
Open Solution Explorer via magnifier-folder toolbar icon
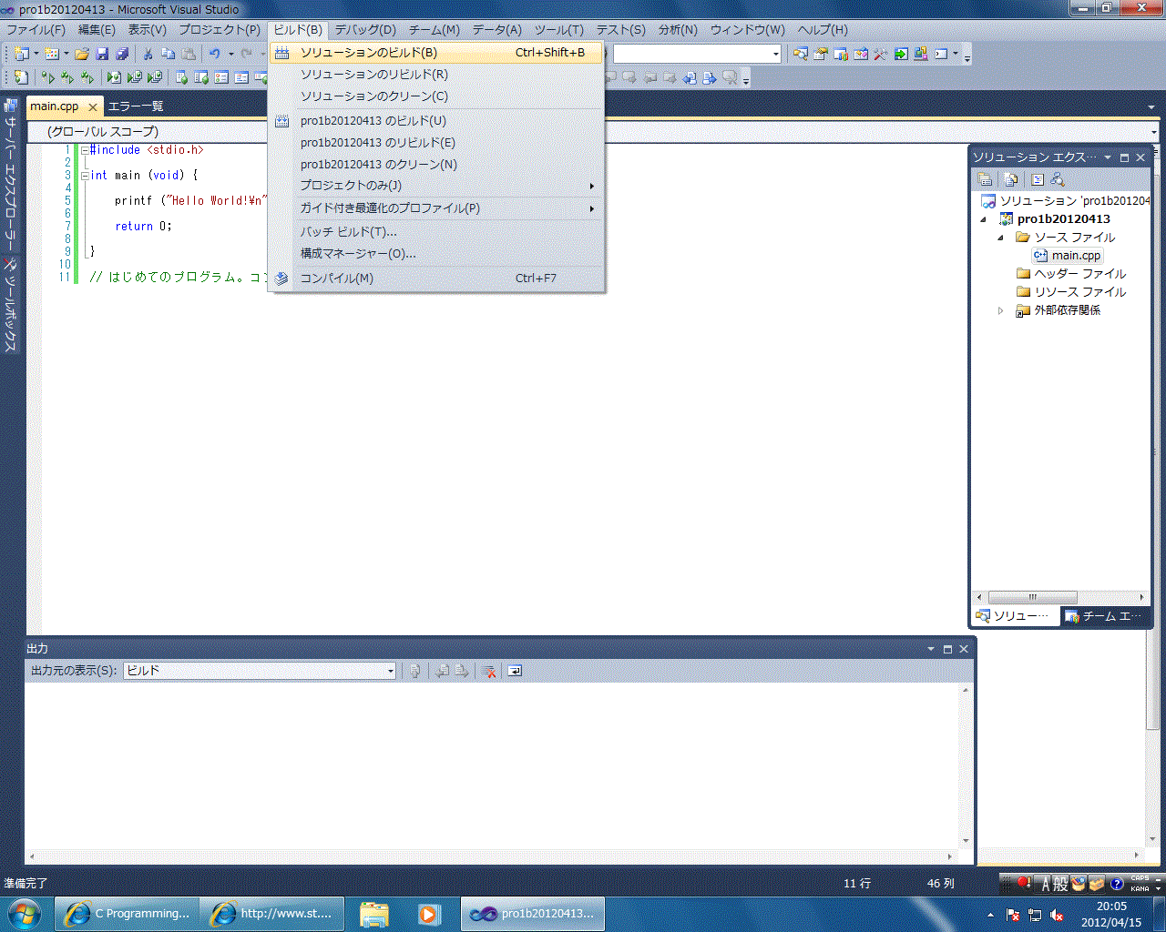(801, 54)
